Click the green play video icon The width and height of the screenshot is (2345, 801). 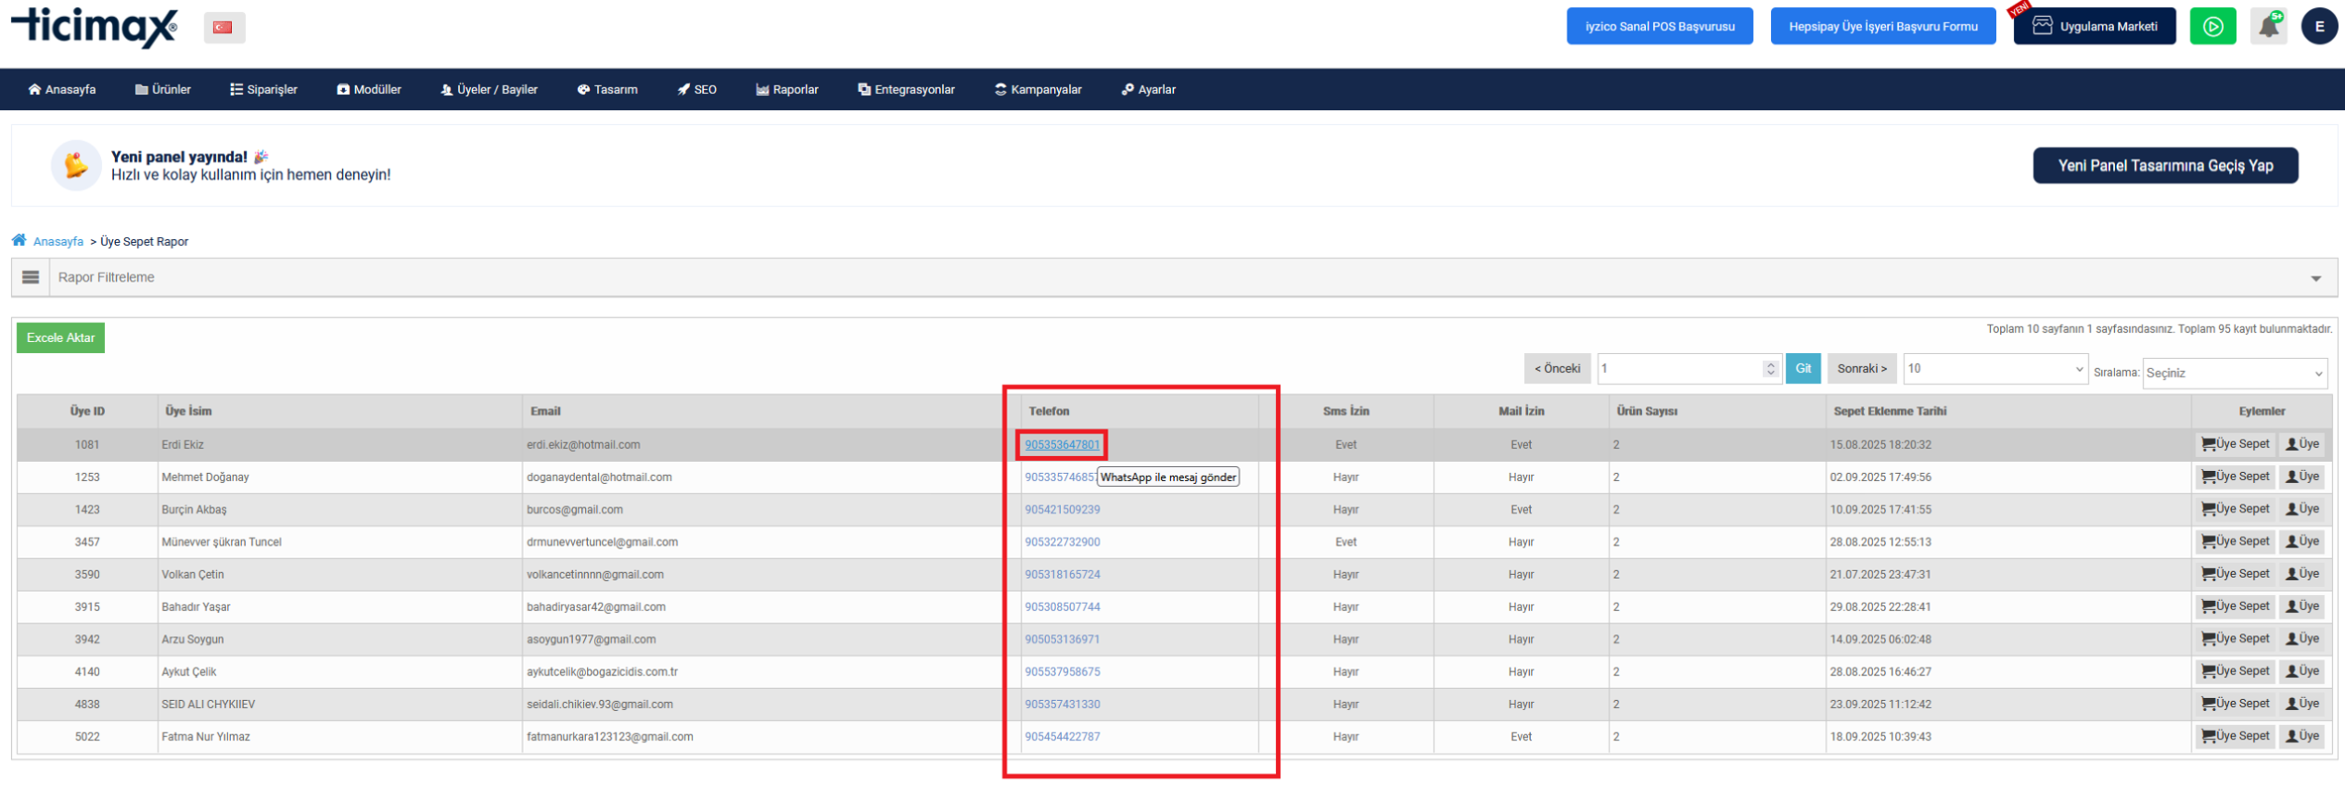click(2212, 27)
